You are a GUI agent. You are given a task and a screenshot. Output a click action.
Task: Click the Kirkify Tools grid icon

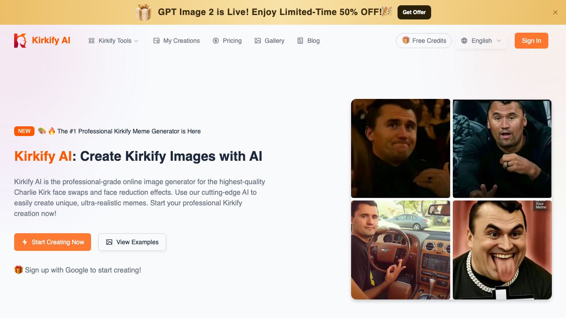click(92, 41)
